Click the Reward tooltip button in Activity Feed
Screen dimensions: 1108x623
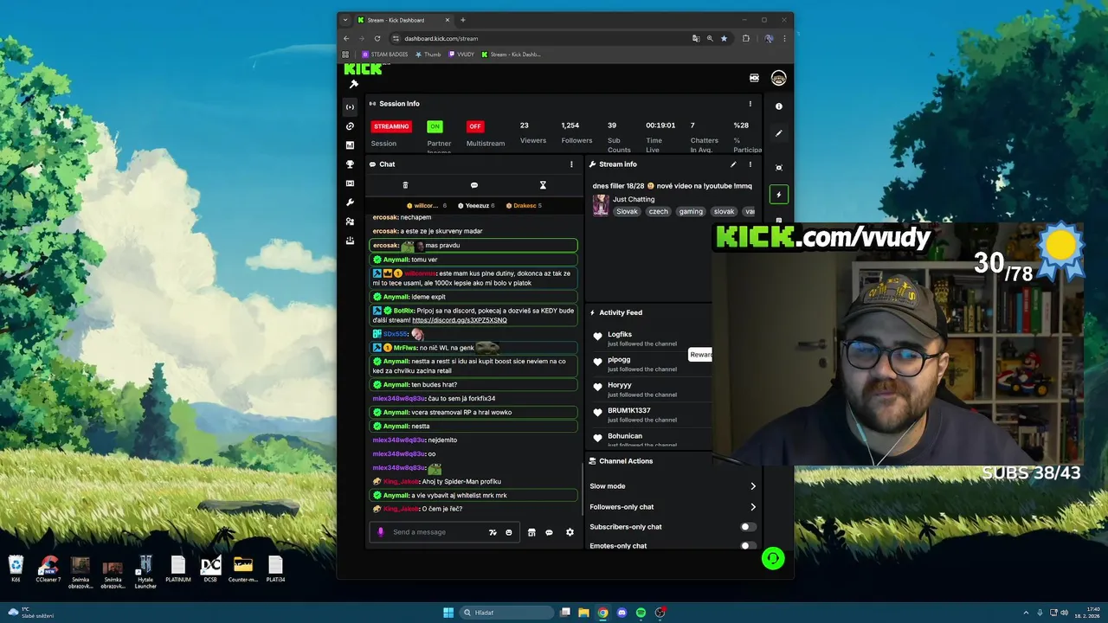tap(700, 354)
